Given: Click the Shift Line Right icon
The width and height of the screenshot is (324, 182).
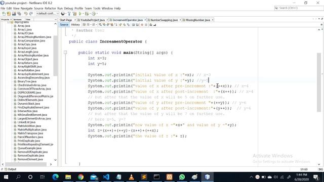Looking at the screenshot, I should click(137, 25).
